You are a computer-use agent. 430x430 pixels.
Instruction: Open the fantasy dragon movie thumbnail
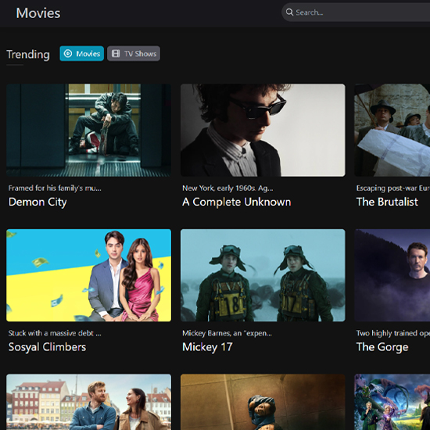[392, 402]
